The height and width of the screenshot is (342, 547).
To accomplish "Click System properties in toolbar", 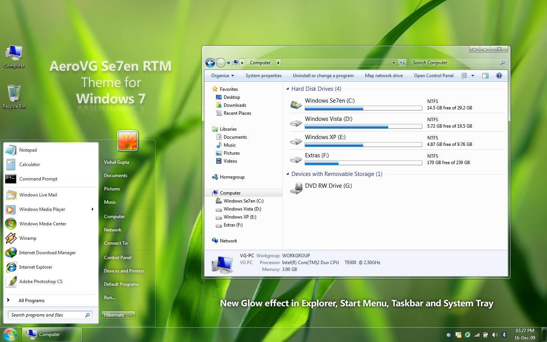I will coord(264,76).
